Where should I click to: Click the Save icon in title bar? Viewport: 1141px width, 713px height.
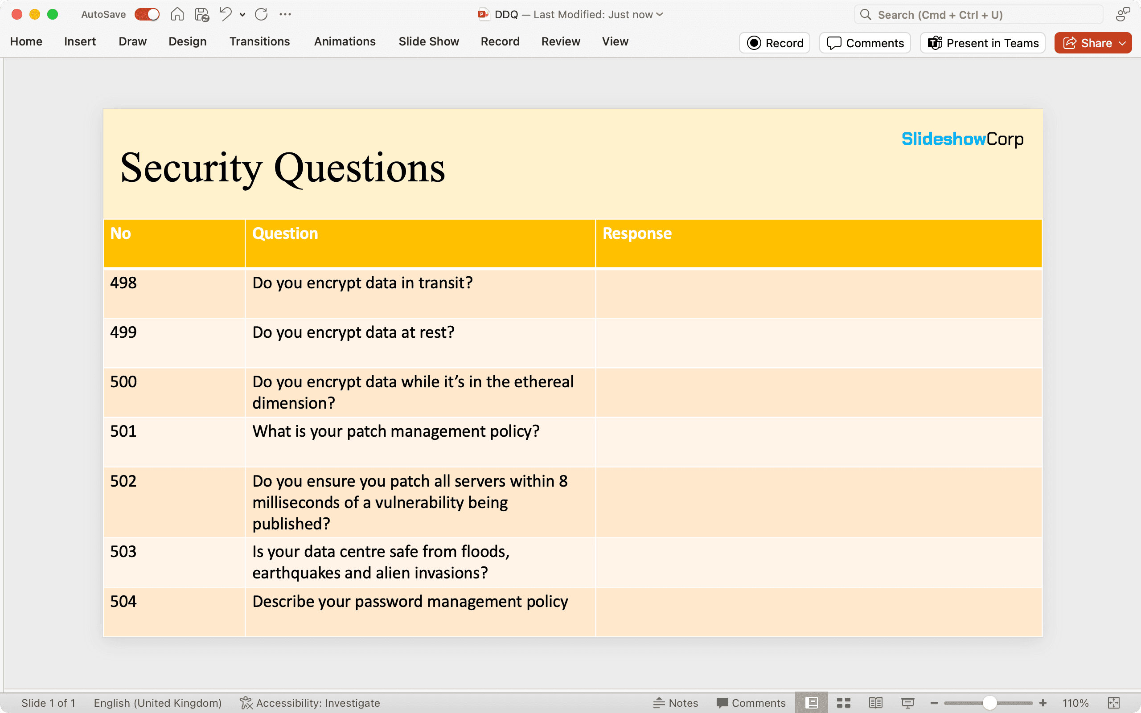(x=202, y=15)
